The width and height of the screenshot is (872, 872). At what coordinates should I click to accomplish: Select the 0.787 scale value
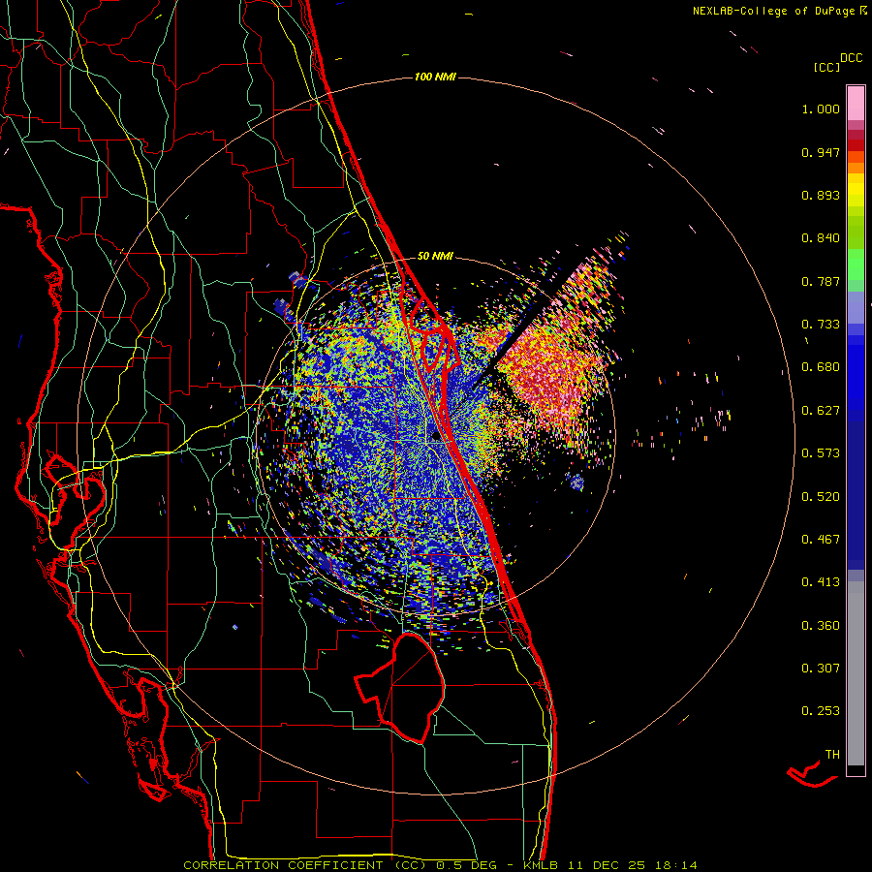821,281
